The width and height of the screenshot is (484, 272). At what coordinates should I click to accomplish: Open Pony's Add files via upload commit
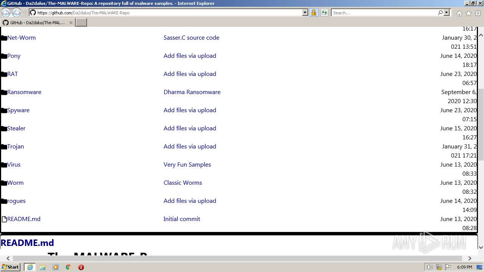[190, 56]
